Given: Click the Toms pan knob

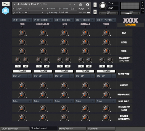Looking at the screenshot, I should pyautogui.click(x=106, y=33).
